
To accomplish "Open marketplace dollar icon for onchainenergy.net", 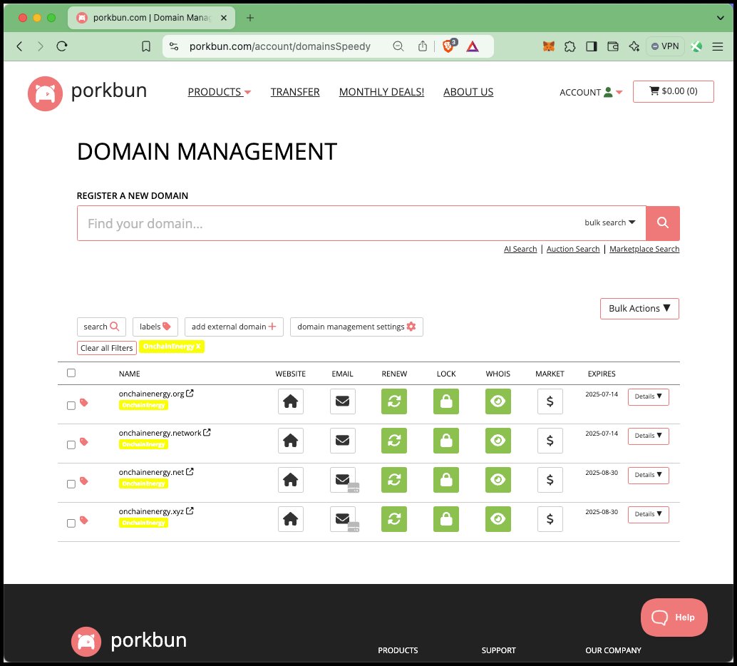I will click(550, 480).
